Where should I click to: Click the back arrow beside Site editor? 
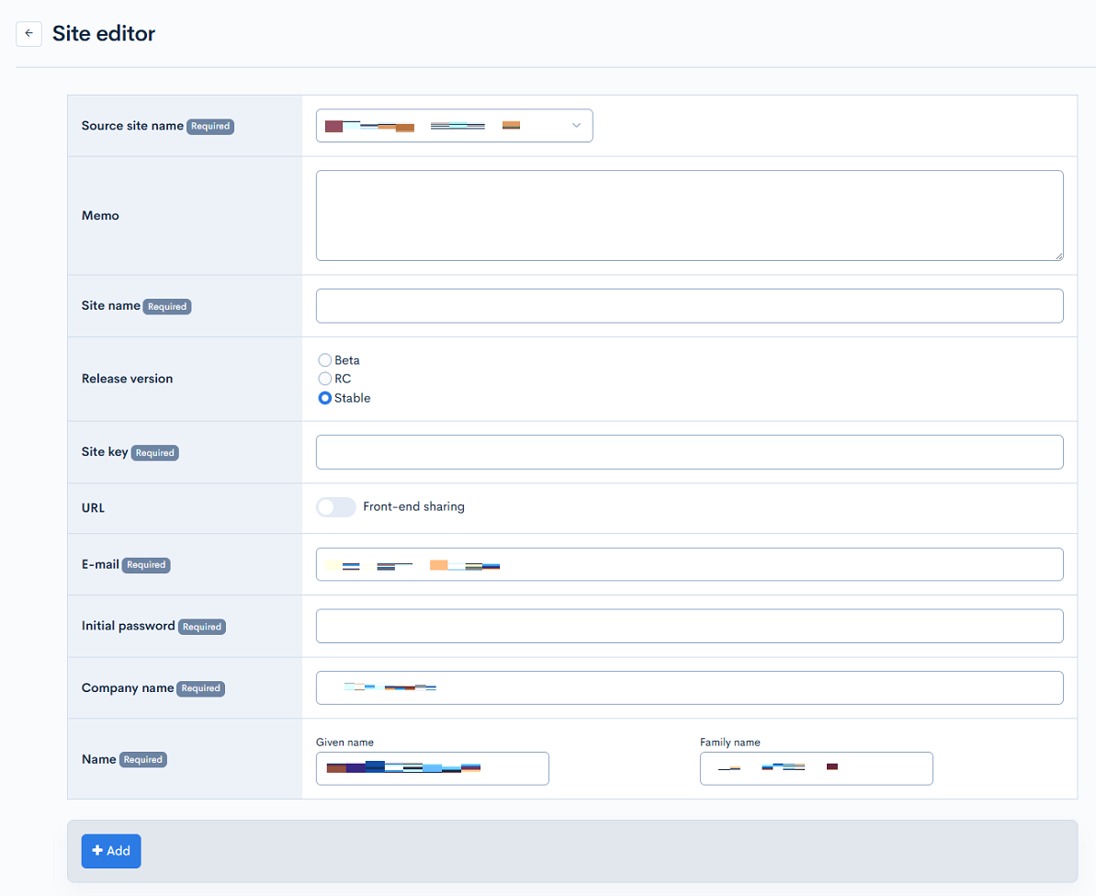click(29, 34)
